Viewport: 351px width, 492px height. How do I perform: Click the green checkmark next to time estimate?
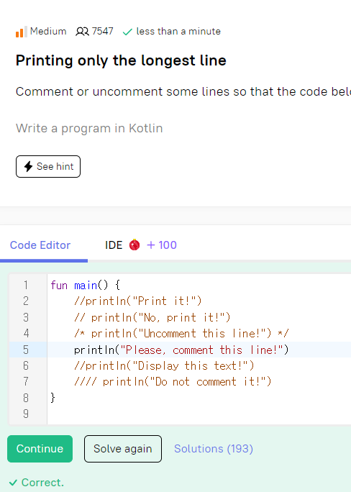(x=127, y=32)
